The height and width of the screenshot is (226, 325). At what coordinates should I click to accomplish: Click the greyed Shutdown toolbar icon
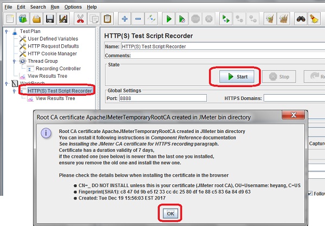(209, 19)
